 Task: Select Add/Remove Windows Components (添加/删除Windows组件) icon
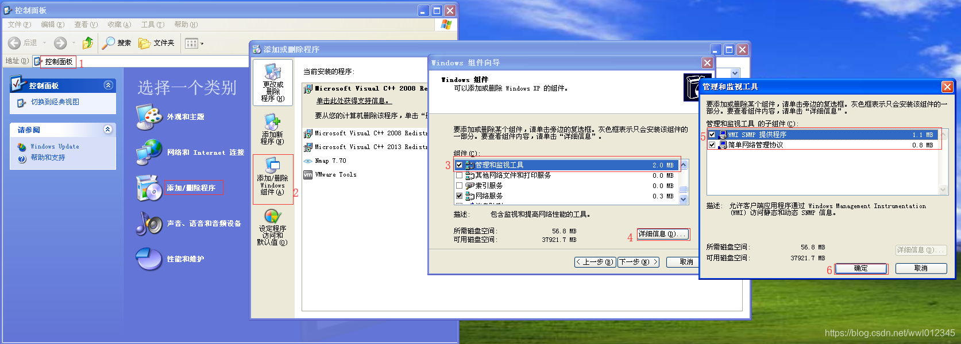point(273,166)
